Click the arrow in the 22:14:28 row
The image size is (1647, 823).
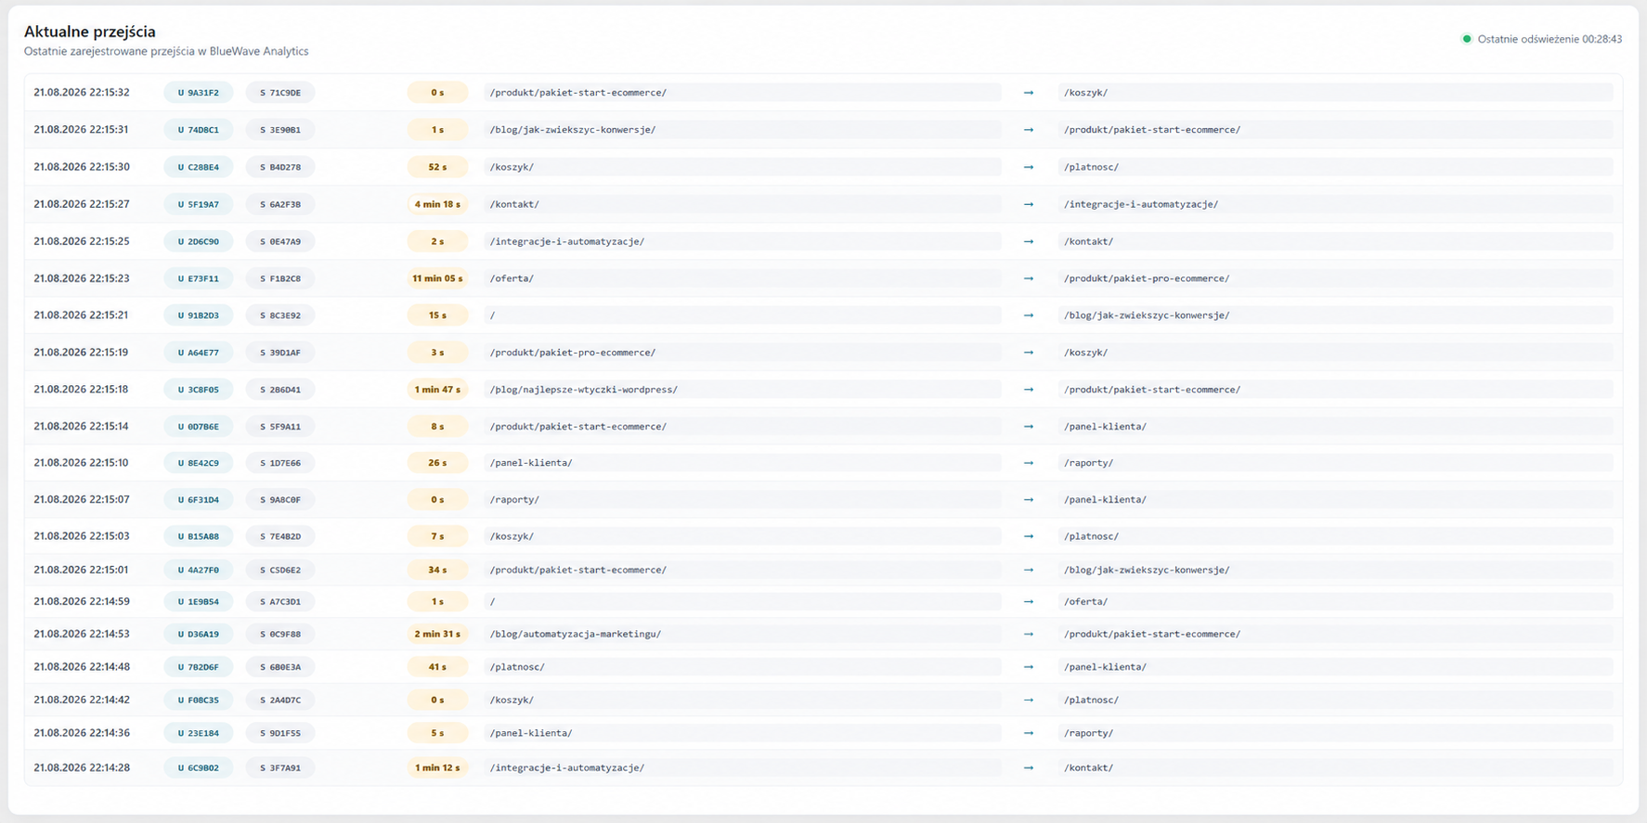(1029, 768)
